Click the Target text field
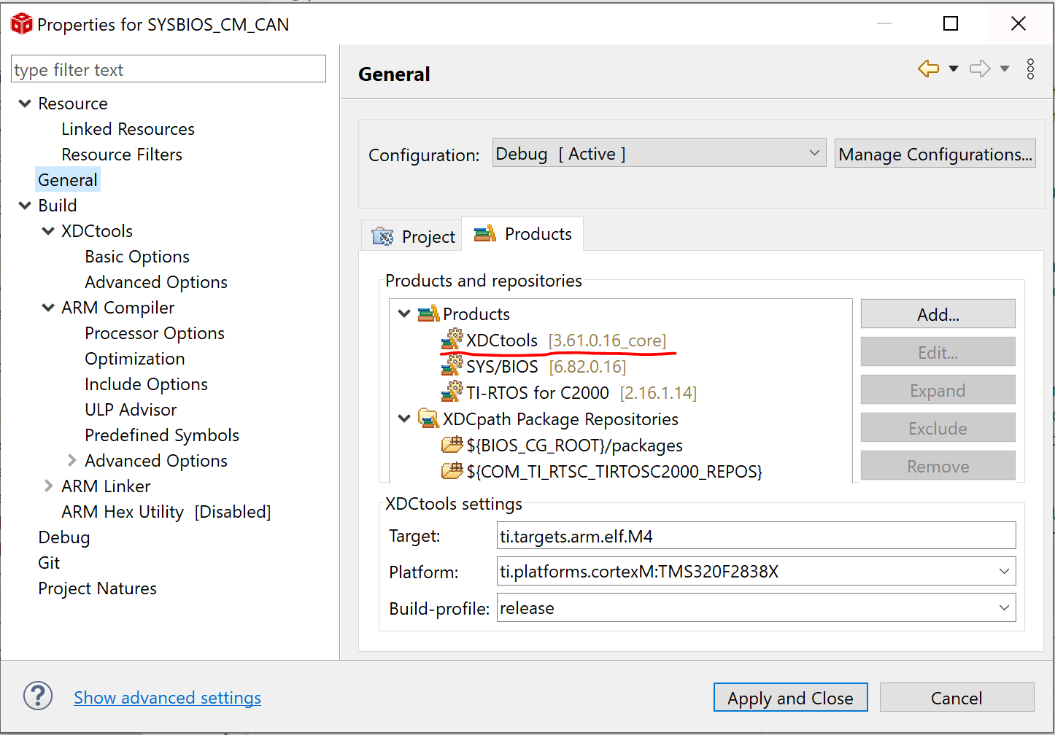The width and height of the screenshot is (1055, 735). pos(756,536)
